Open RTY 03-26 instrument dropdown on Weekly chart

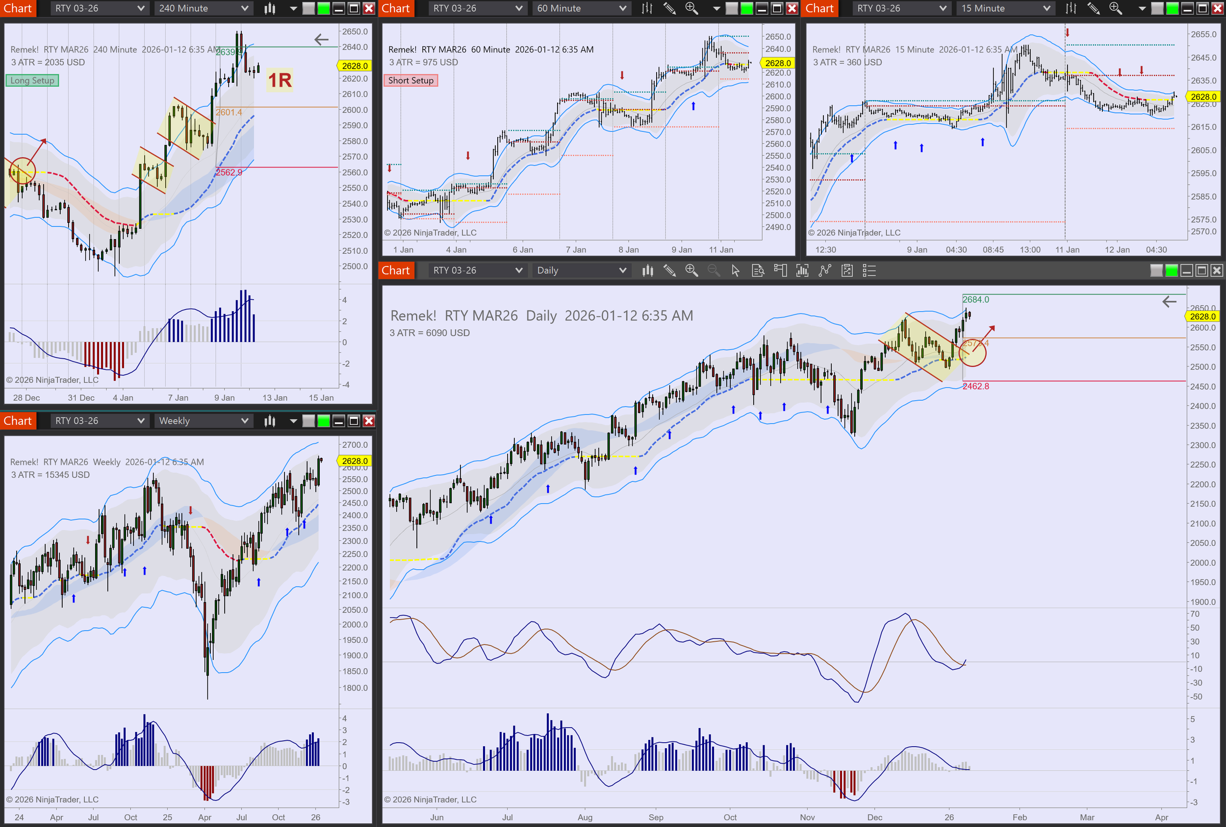click(141, 421)
